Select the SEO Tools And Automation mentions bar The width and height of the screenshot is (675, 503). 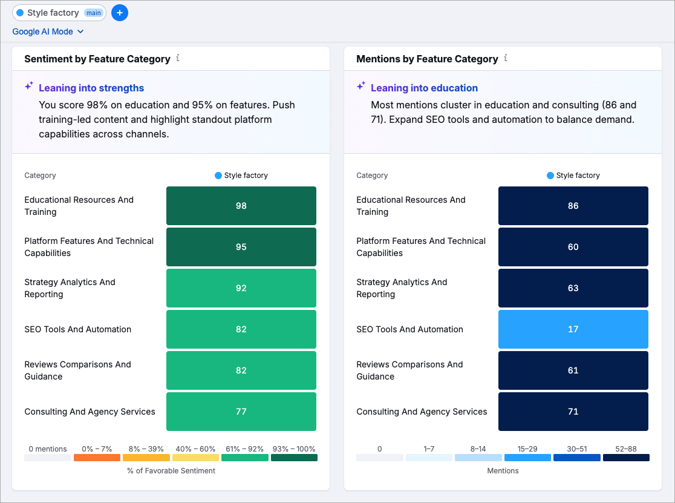click(x=573, y=329)
